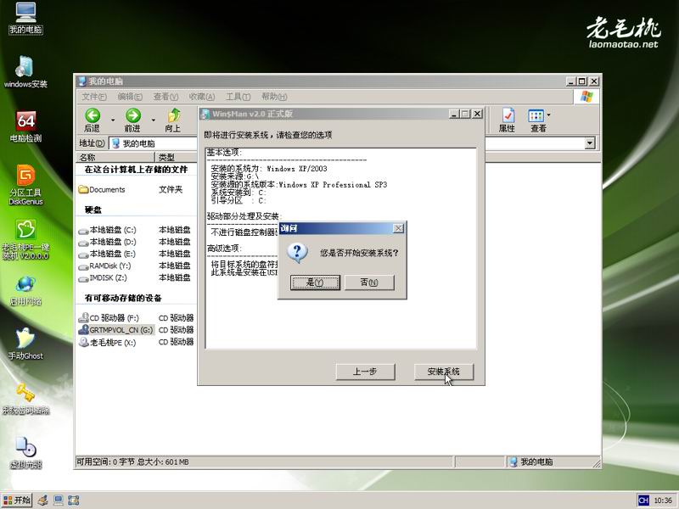Select 本地磁盘 (D:) drive
This screenshot has width=679, height=509.
[107, 242]
